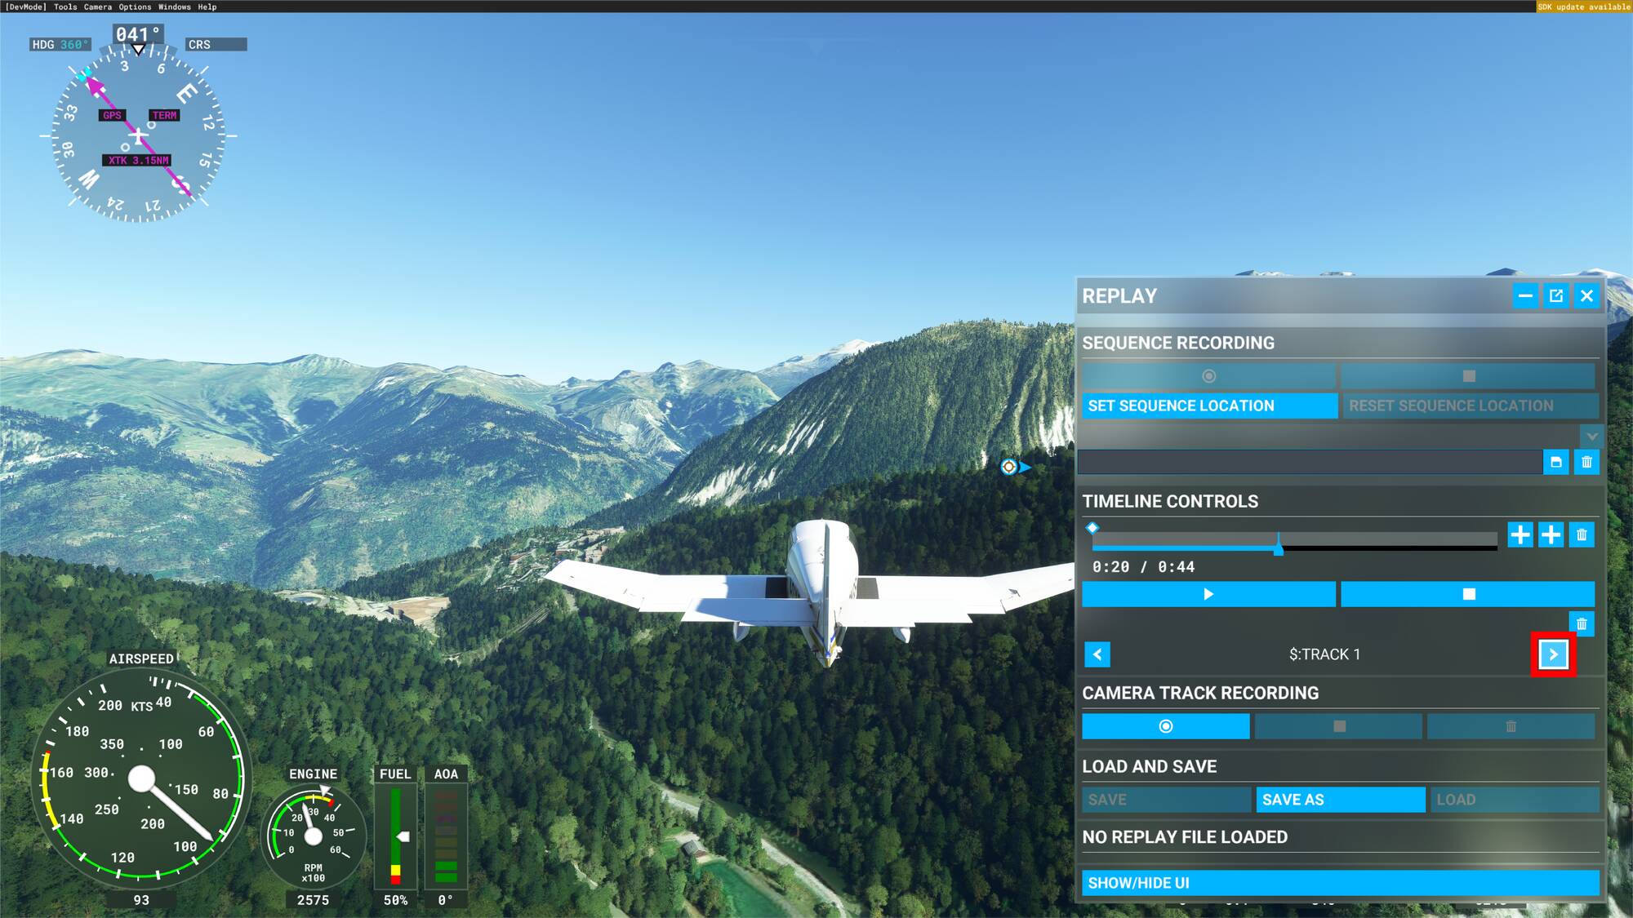Screen dimensions: 1633x918
Task: Open the Tools menu
Action: click(x=65, y=7)
